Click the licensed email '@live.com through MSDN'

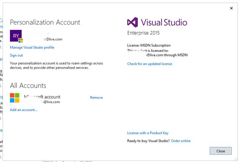tap(167, 55)
